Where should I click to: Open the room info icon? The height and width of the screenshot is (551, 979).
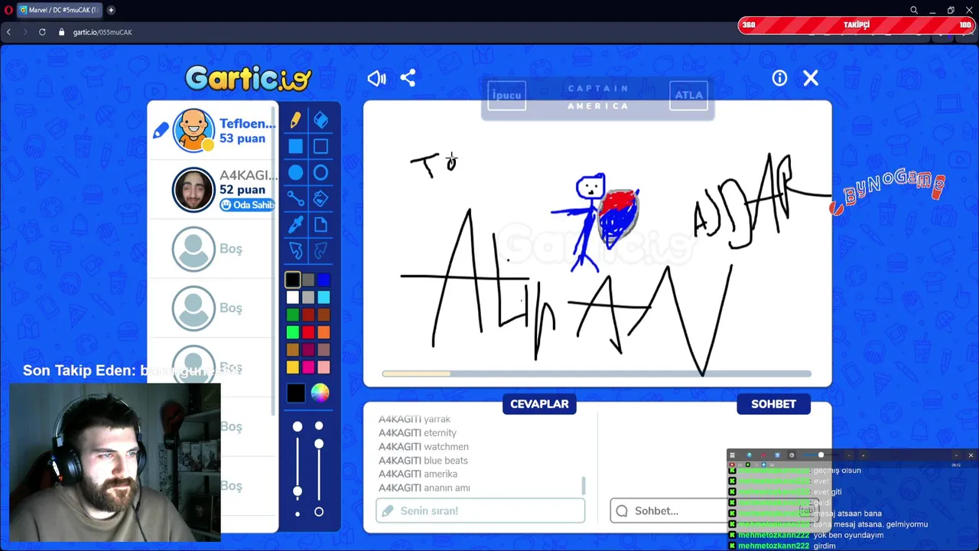(779, 78)
